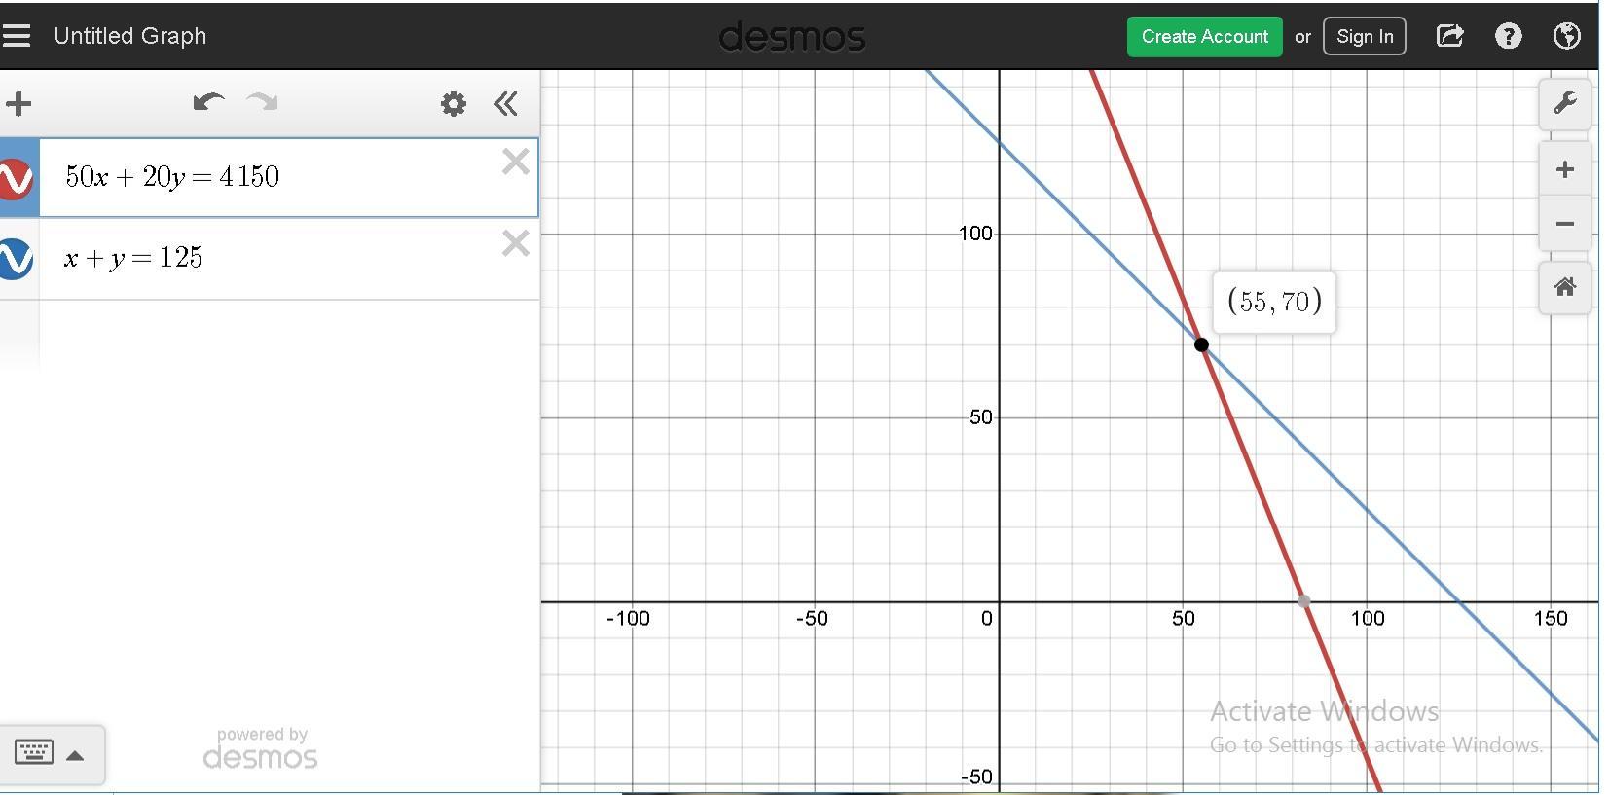Select the 50x + 20y = 4150 expression field
This screenshot has height=795, width=1609.
[x=288, y=177]
